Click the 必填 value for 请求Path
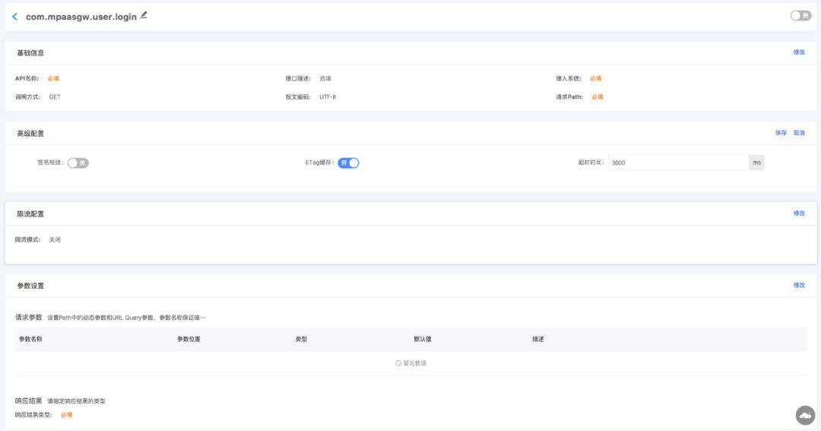This screenshot has height=431, width=821. click(598, 97)
